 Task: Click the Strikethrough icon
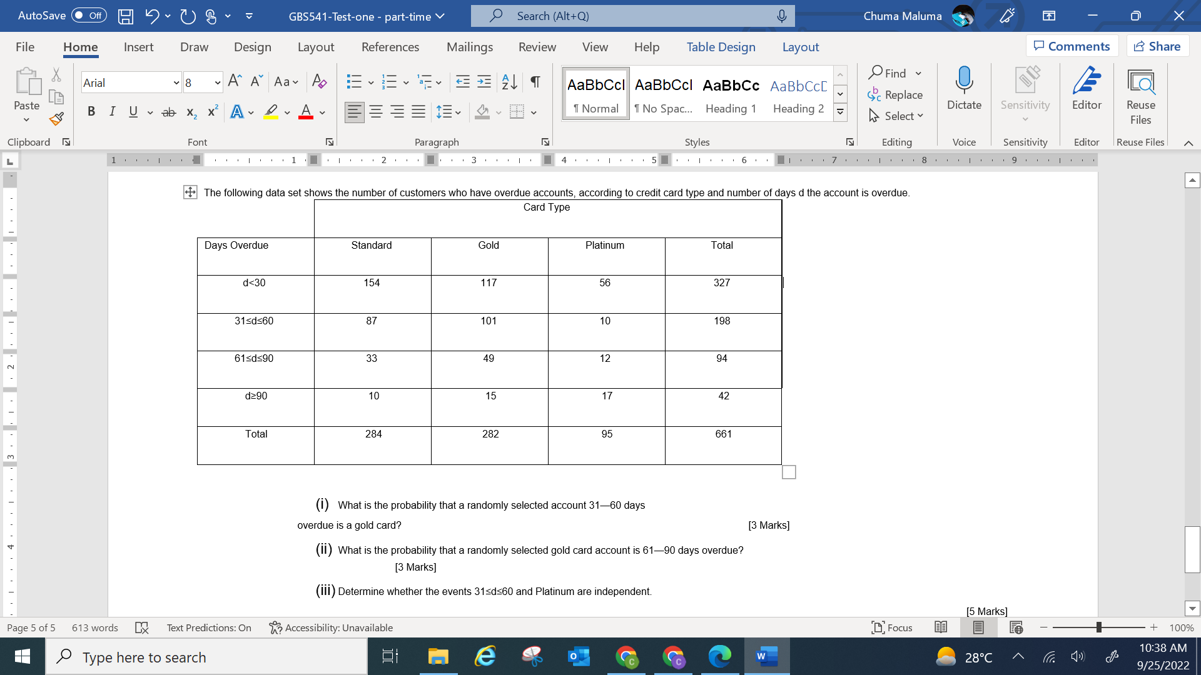168,112
